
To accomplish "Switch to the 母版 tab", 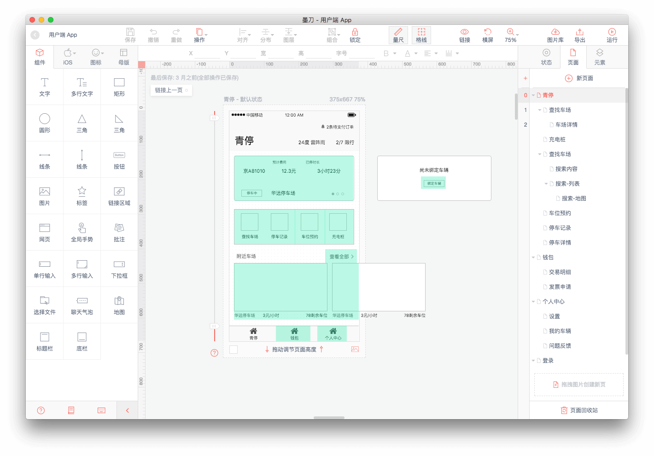I will [123, 57].
